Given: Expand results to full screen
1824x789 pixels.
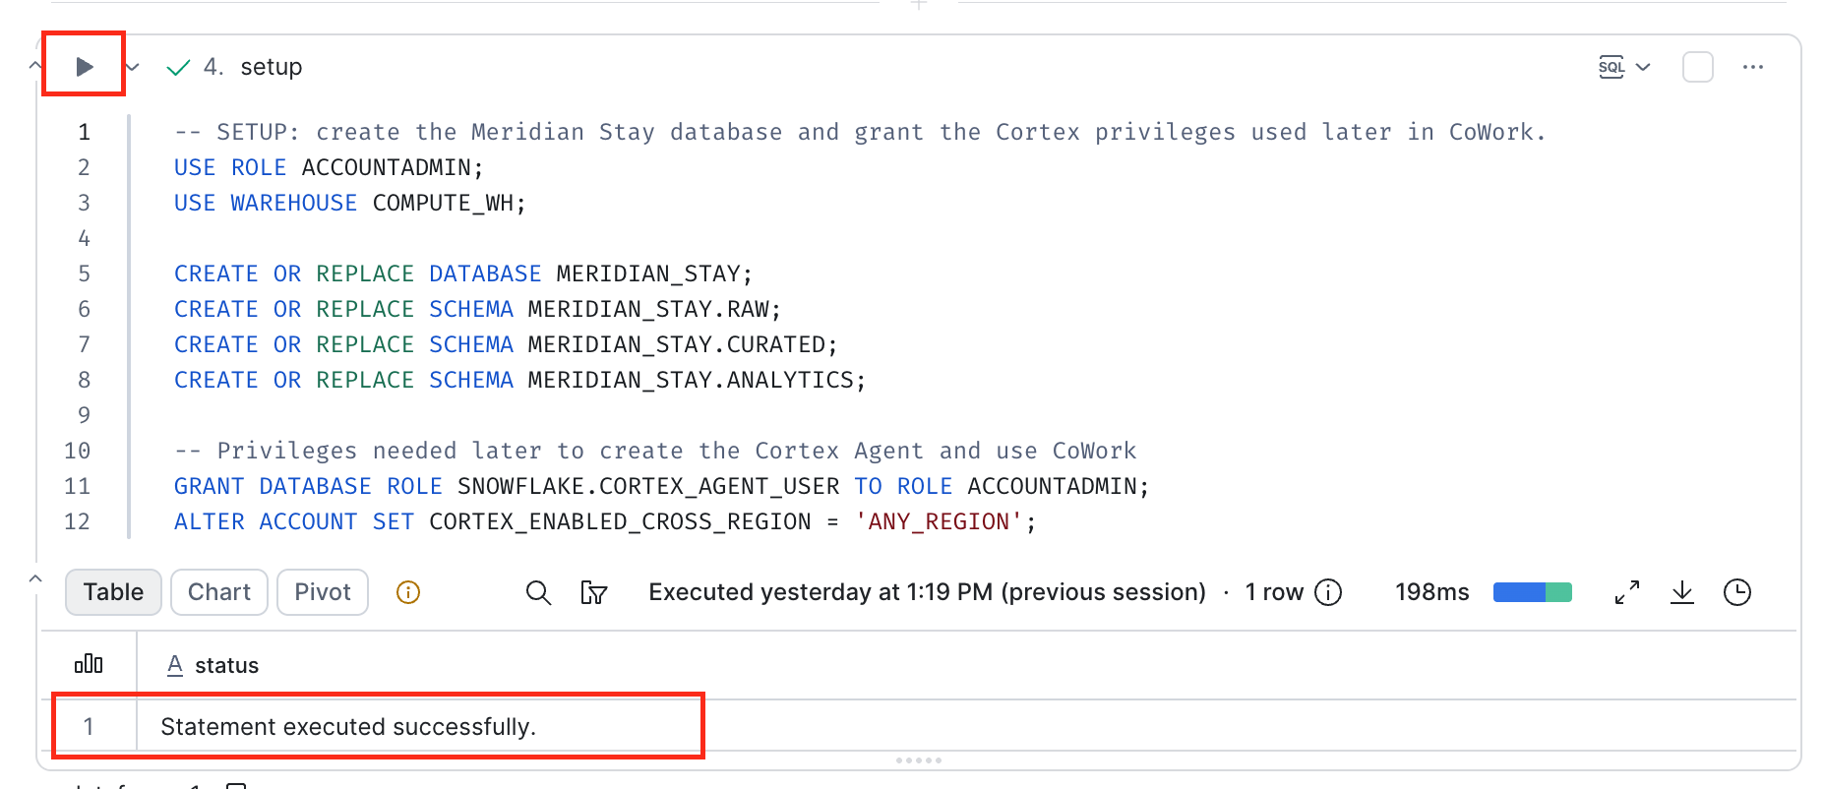Looking at the screenshot, I should click(x=1627, y=592).
